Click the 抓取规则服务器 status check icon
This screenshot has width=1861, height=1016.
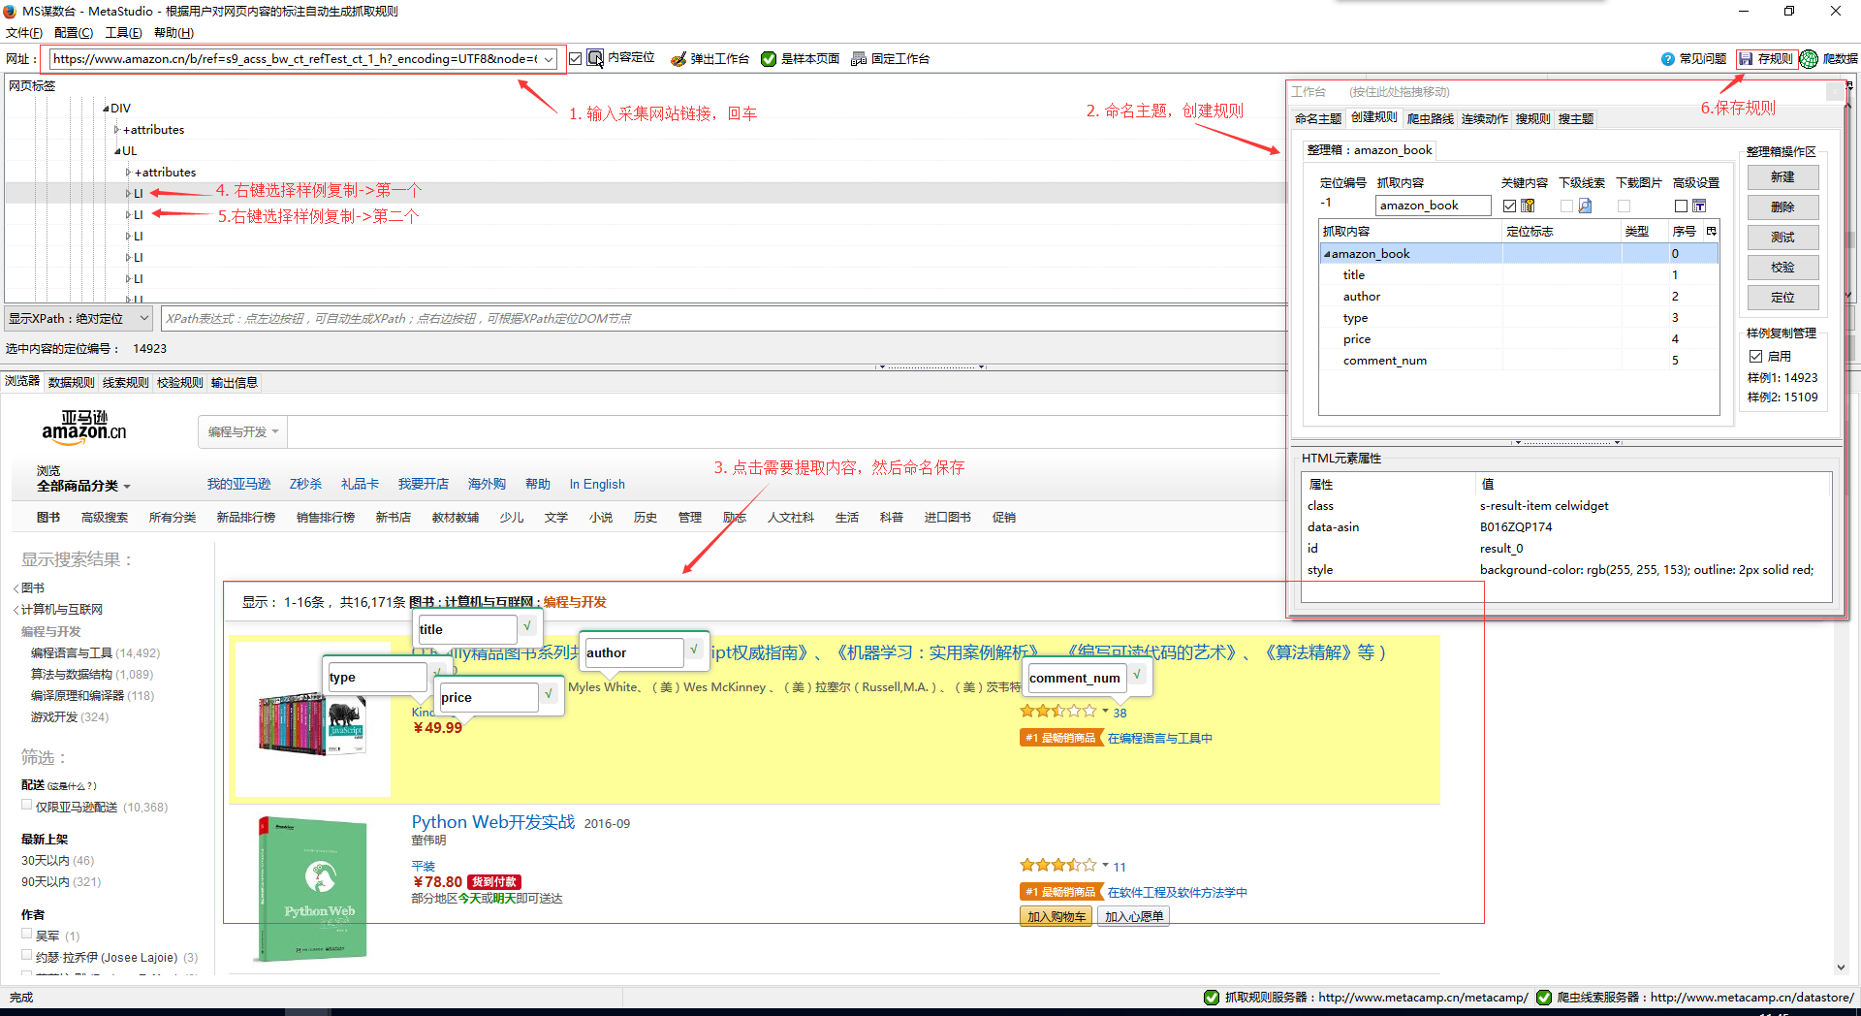point(1212,998)
